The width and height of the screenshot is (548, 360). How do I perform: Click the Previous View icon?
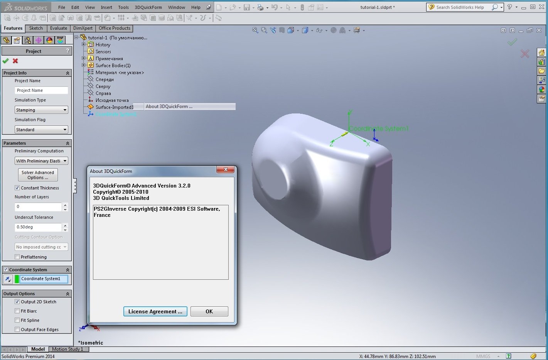point(273,30)
